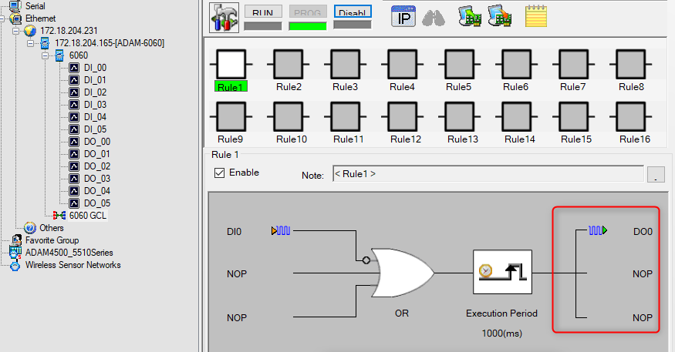Click the bottom NOP output label
675x352 pixels.
coord(643,318)
